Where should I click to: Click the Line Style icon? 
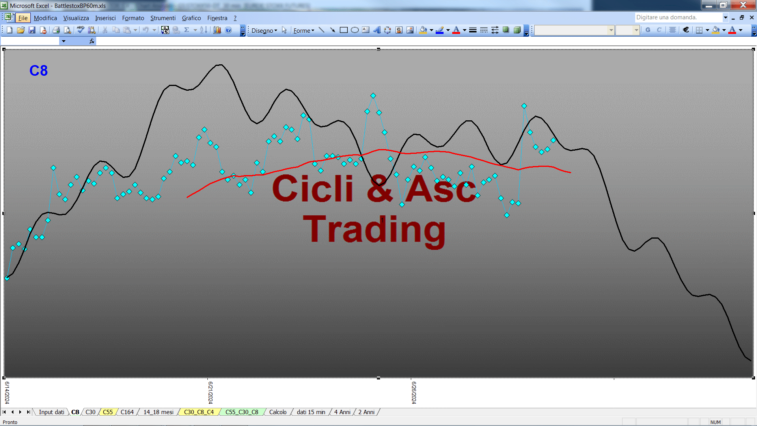point(473,30)
